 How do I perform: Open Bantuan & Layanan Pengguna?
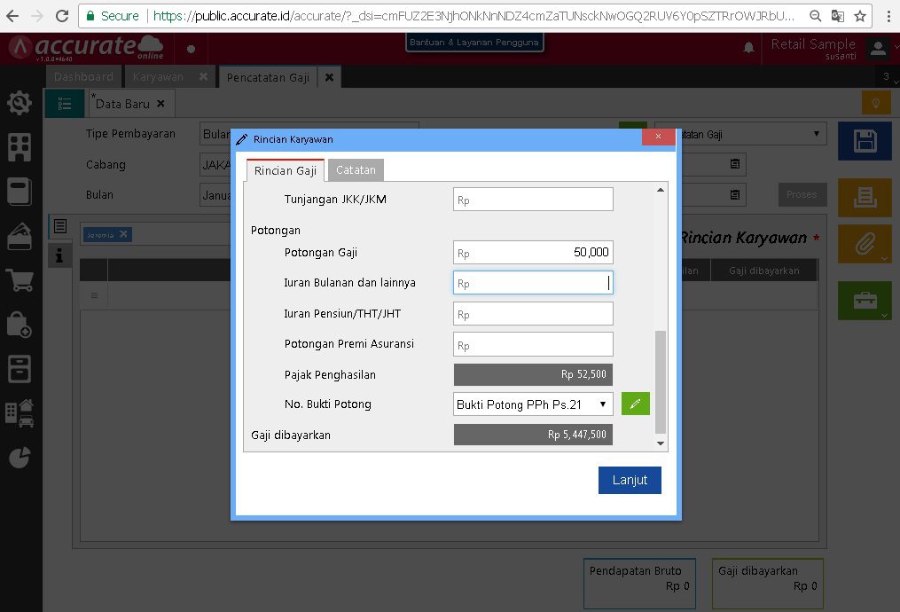pyautogui.click(x=474, y=41)
